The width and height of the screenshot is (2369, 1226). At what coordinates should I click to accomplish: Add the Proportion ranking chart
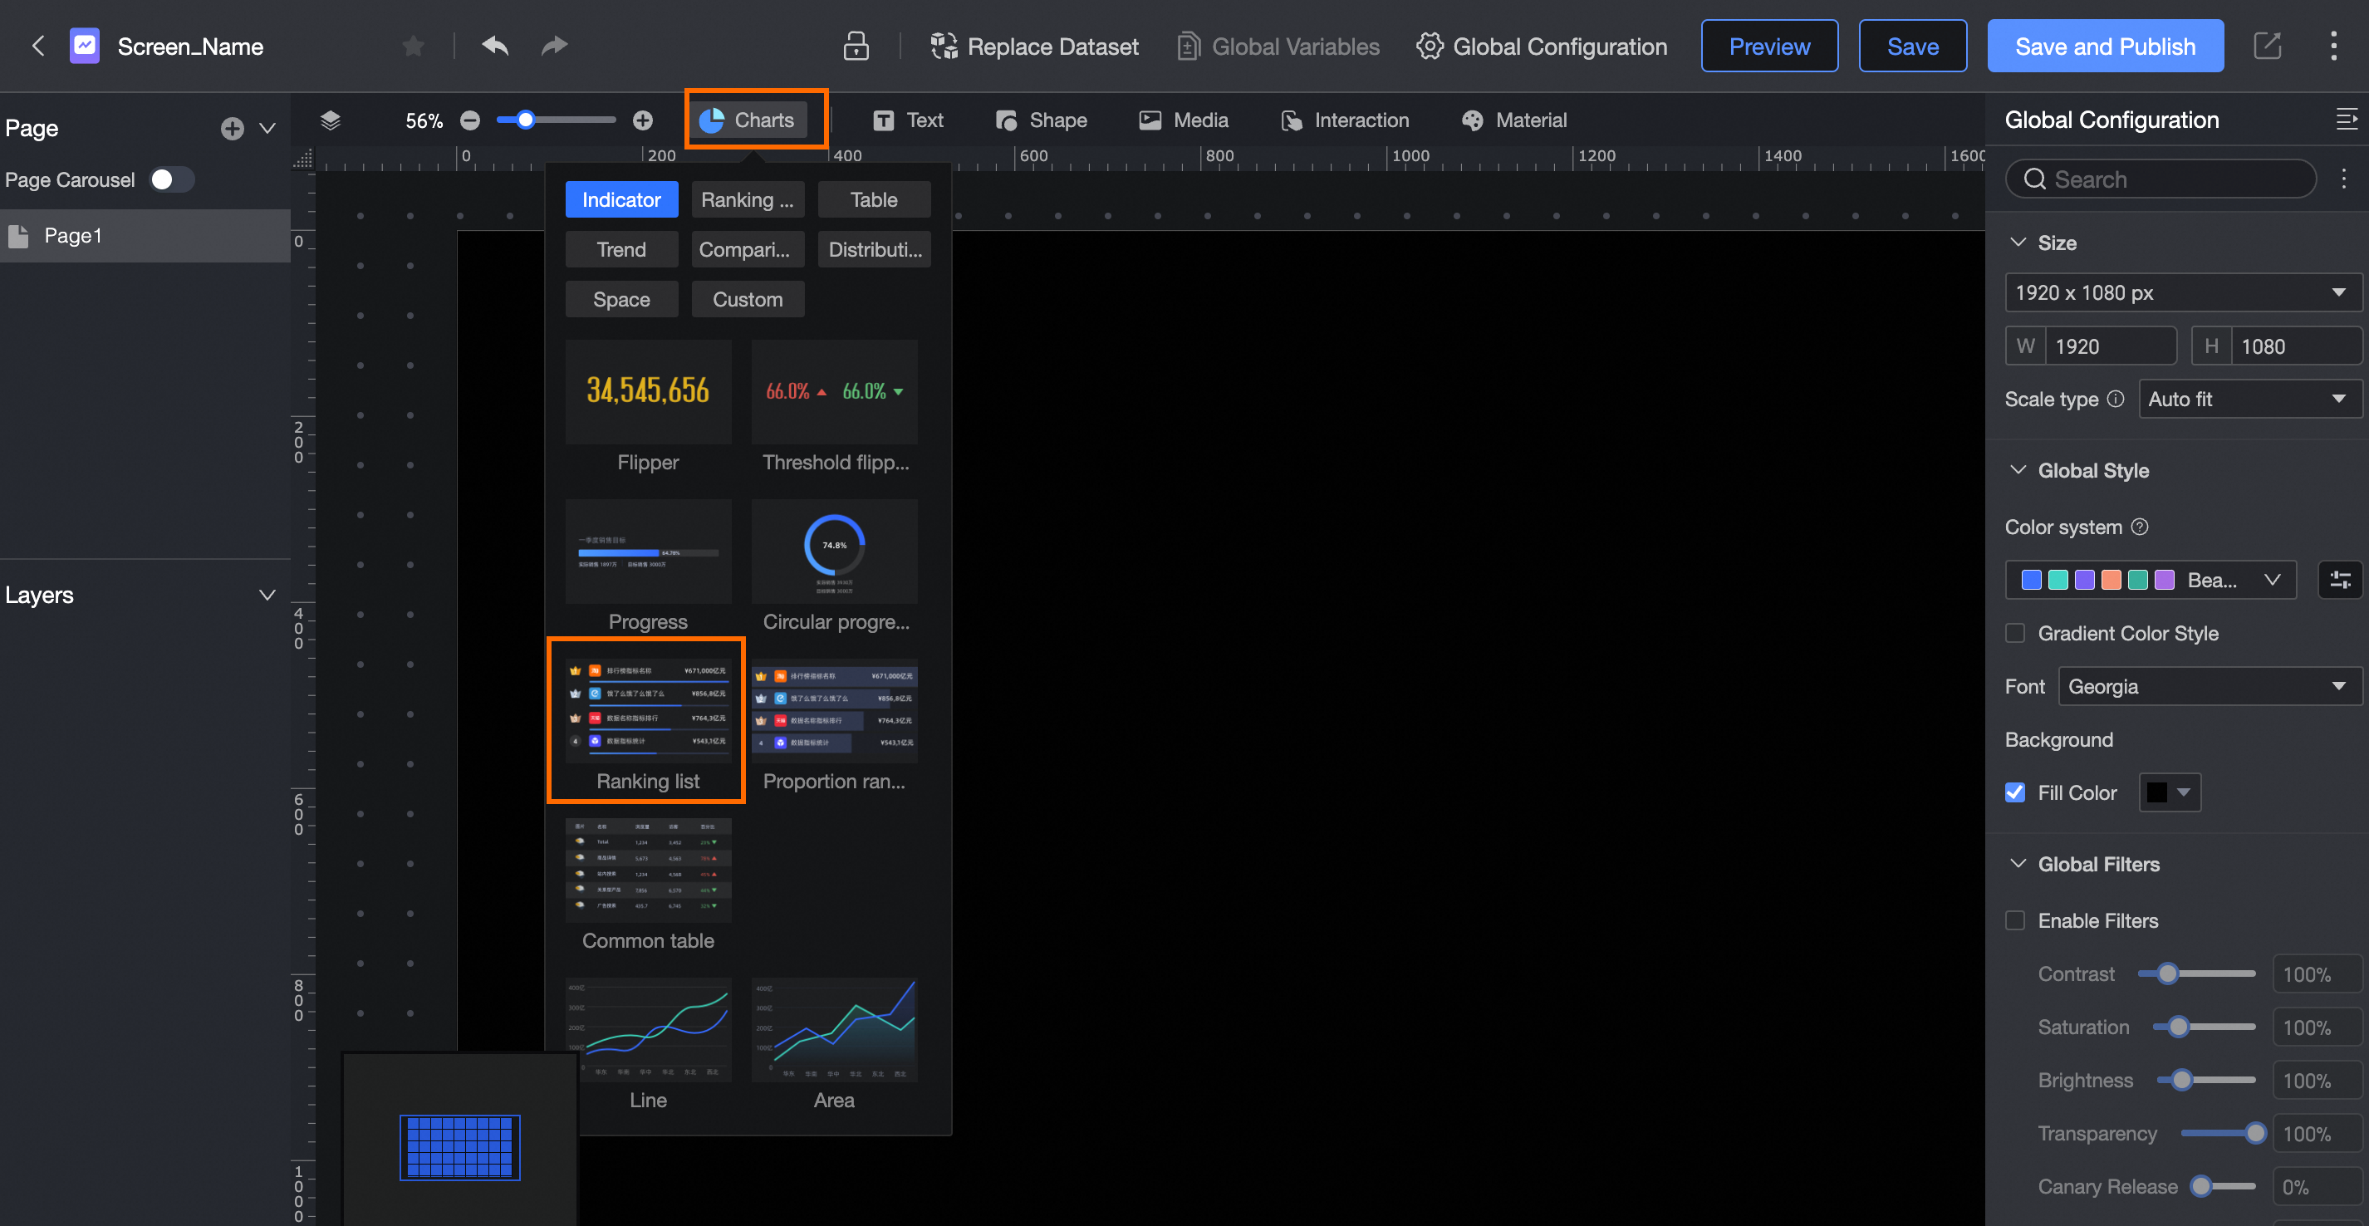(x=834, y=727)
